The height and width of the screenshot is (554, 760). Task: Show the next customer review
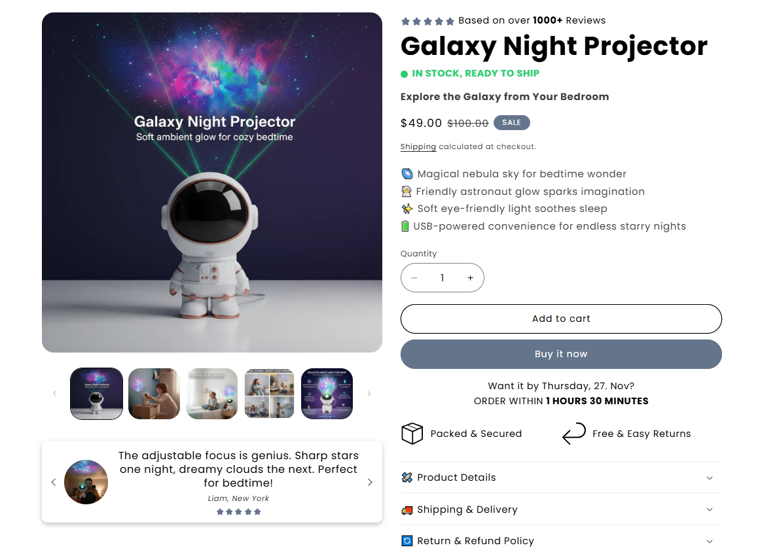click(370, 482)
